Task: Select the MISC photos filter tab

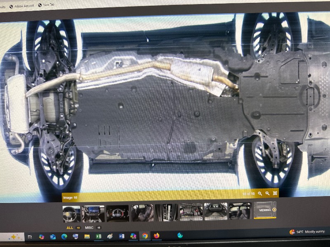Action: (89, 227)
